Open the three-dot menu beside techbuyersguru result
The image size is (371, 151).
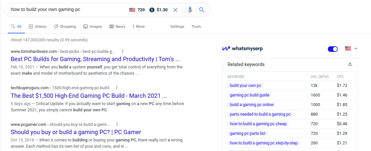tap(117, 88)
